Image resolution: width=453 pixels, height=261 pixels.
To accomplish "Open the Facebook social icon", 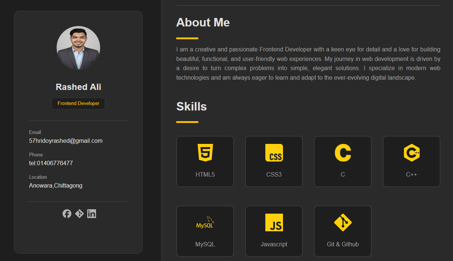I will [x=67, y=214].
